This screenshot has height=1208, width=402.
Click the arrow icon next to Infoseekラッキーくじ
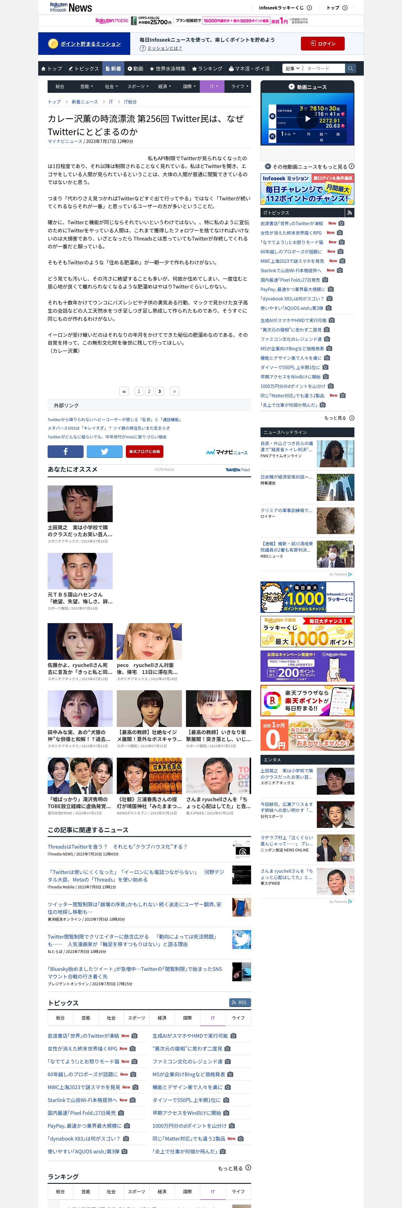309,8
